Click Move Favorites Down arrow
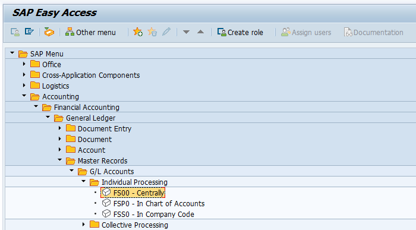The height and width of the screenshot is (230, 416). 186,32
